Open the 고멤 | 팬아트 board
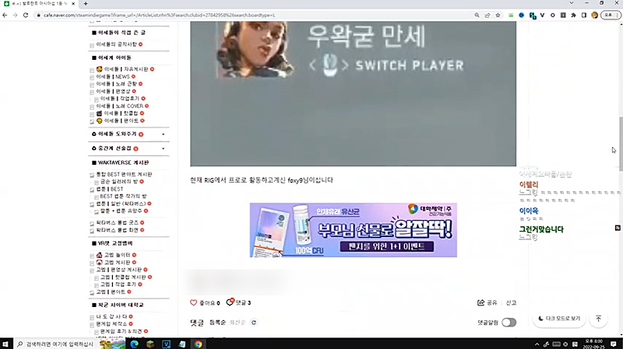Screen dimensions: 623x349 111,292
